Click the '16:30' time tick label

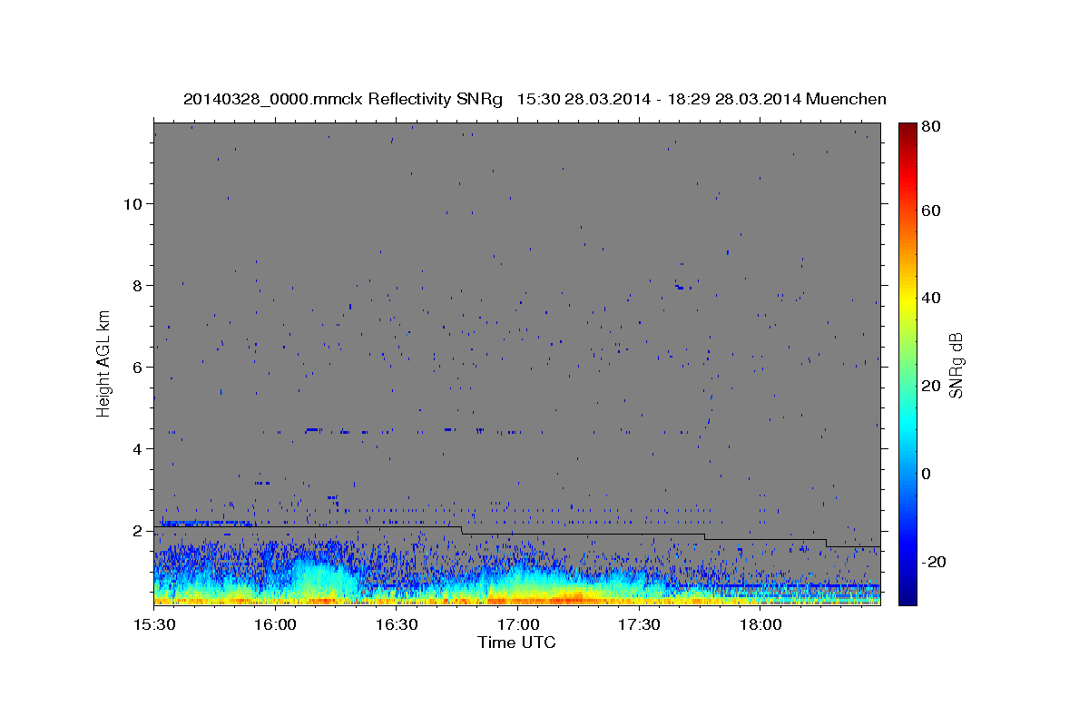point(397,625)
